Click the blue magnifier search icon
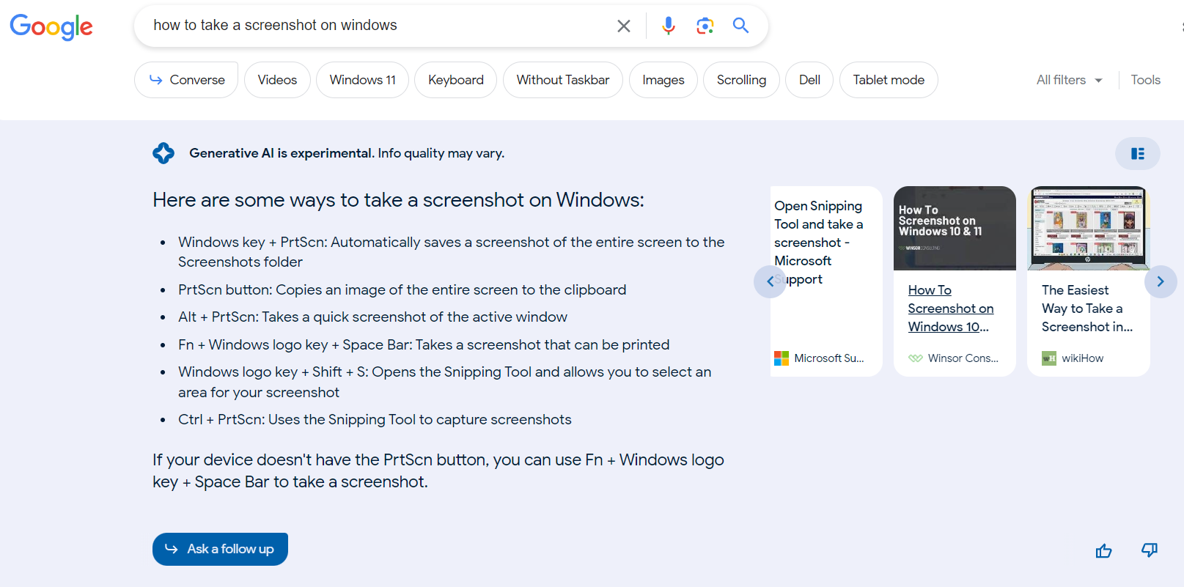The width and height of the screenshot is (1184, 587). coord(740,26)
